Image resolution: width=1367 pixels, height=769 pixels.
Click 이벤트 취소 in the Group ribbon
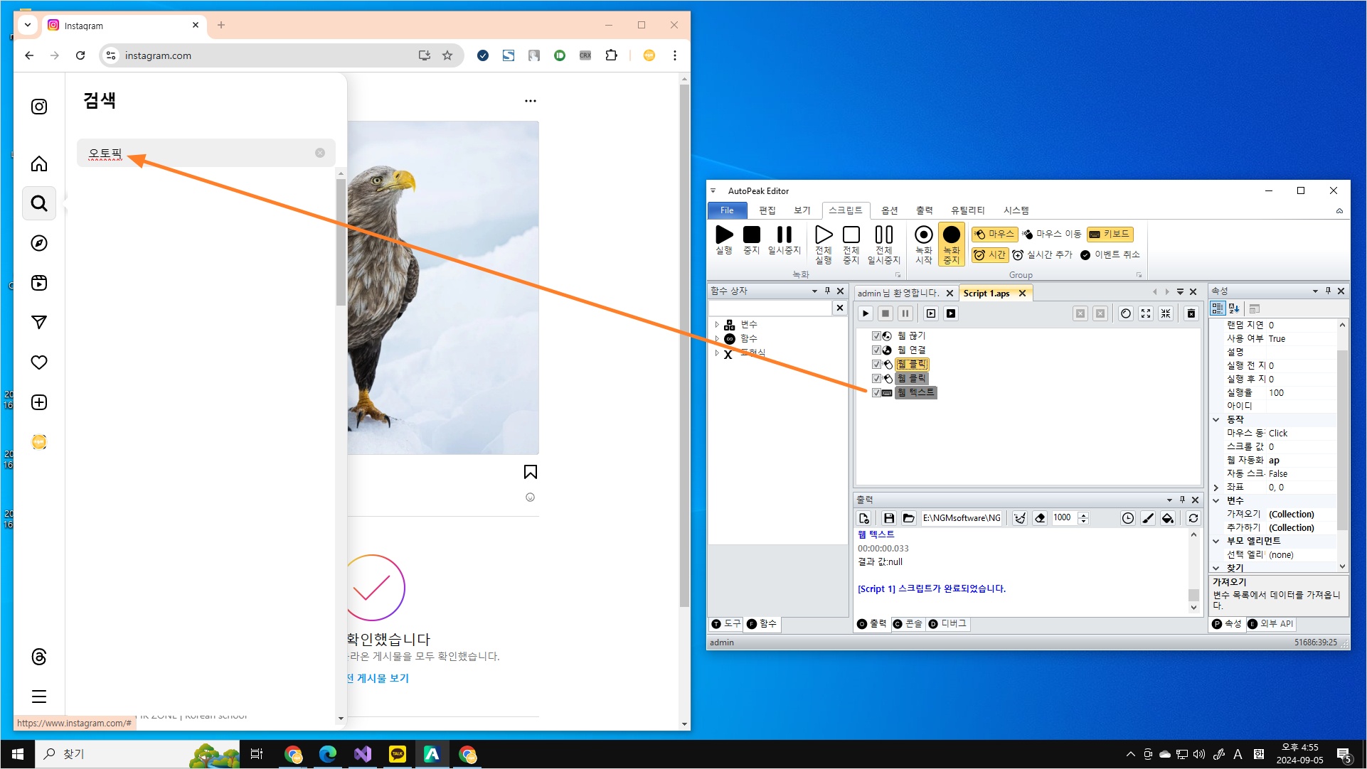[1110, 254]
